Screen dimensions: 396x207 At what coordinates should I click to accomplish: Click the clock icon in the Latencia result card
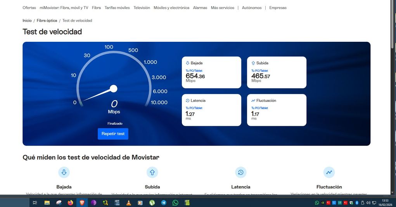coord(188,101)
